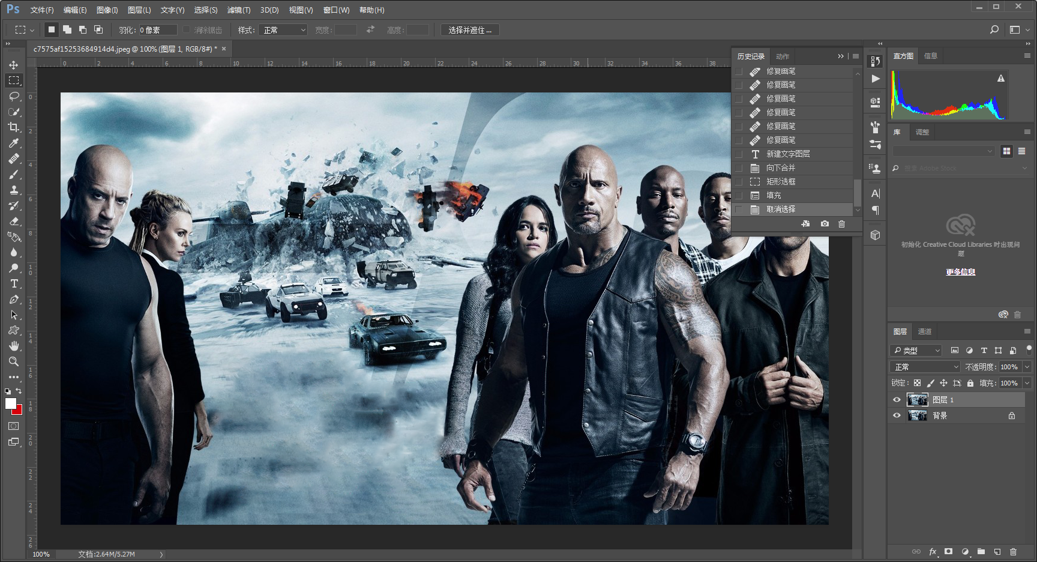
Task: Create a new snapshot in History panel
Action: (x=825, y=224)
